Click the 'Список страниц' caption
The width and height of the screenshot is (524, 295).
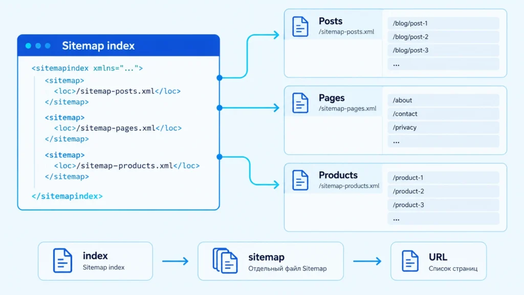453,268
